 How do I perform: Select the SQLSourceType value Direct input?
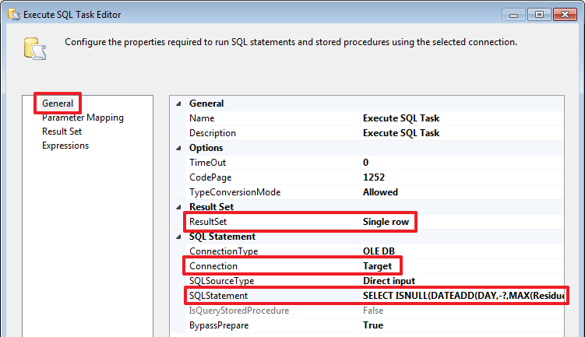tap(389, 281)
